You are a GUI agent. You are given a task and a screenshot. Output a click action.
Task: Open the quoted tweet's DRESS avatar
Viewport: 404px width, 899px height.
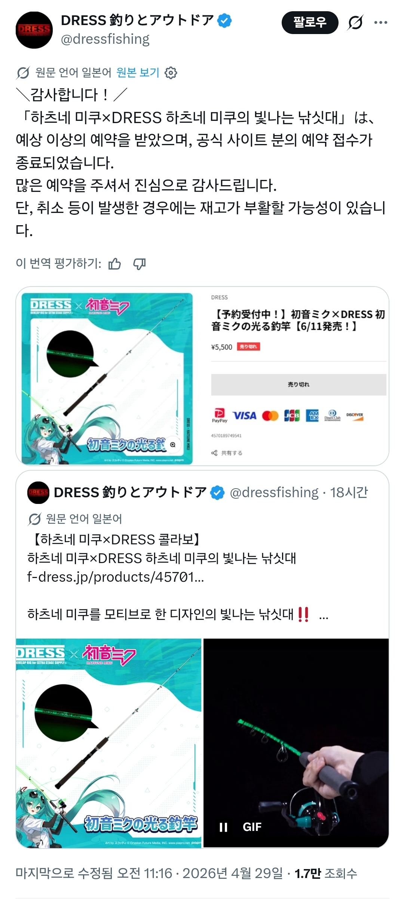38,493
